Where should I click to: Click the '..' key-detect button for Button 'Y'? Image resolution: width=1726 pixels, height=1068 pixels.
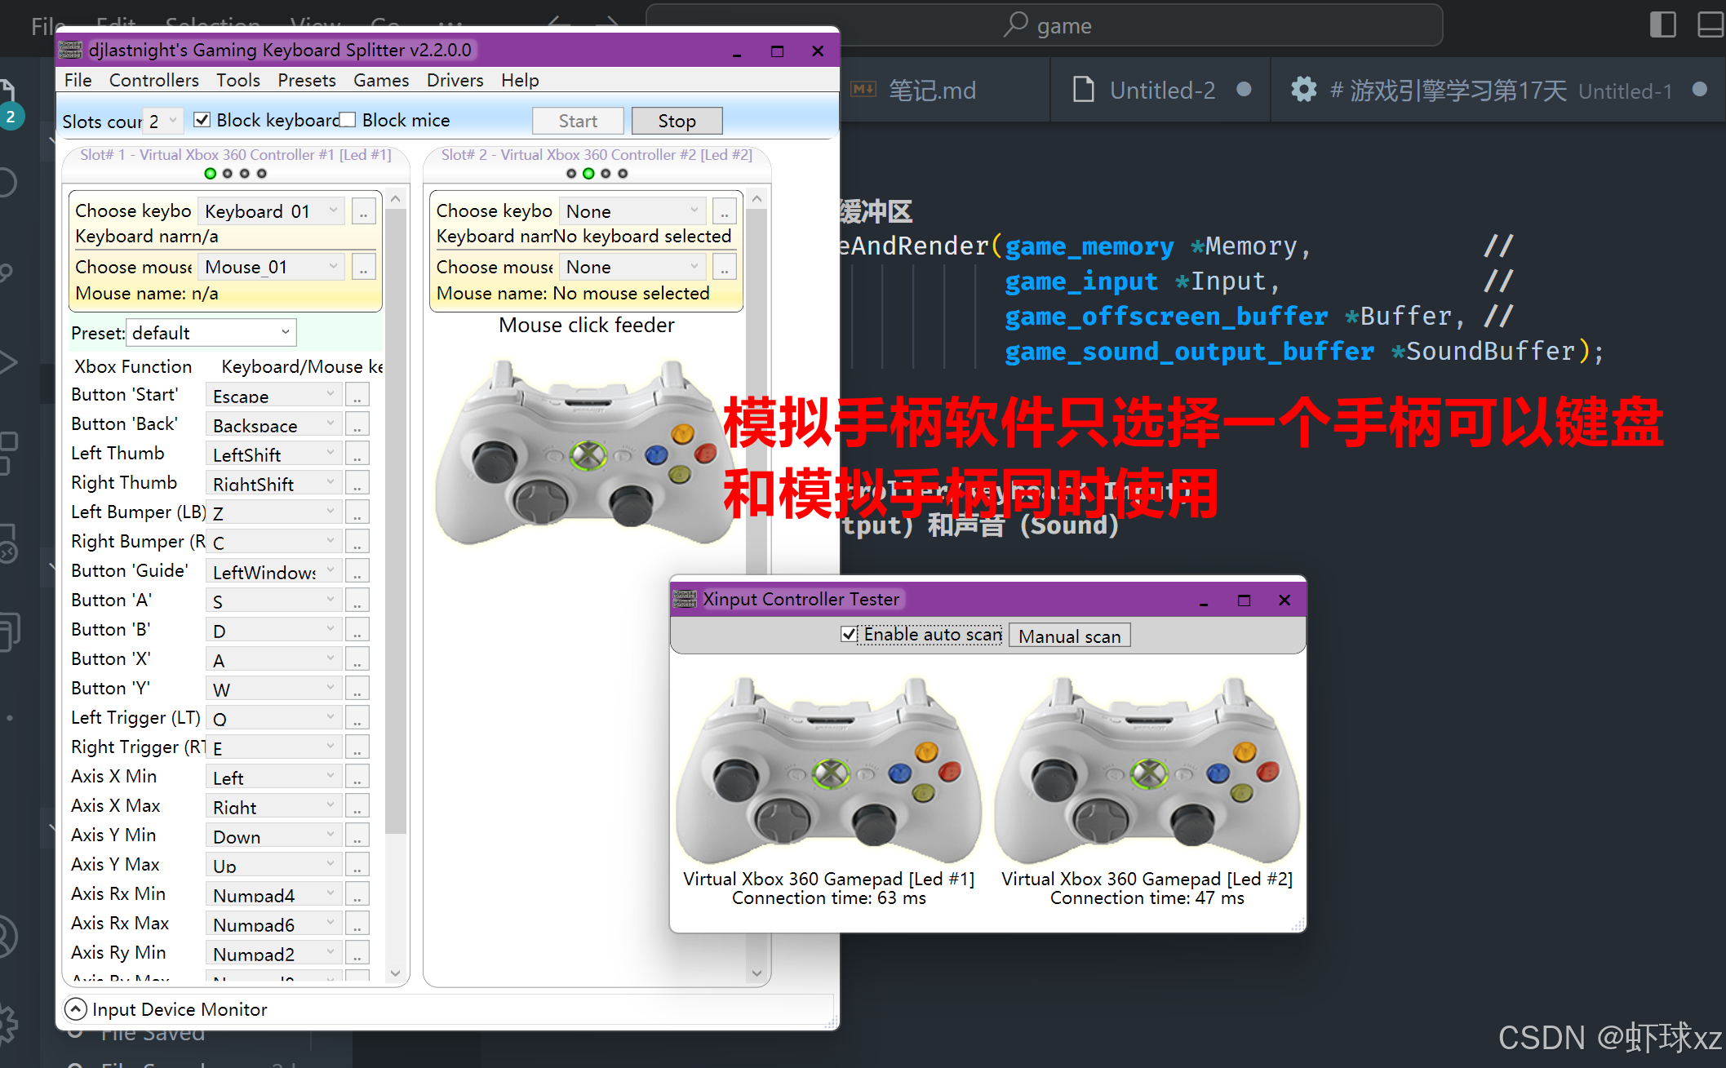[357, 689]
